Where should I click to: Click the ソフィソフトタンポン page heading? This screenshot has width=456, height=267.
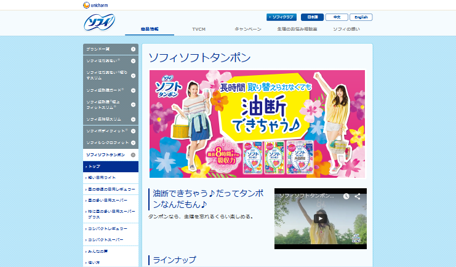pyautogui.click(x=199, y=58)
